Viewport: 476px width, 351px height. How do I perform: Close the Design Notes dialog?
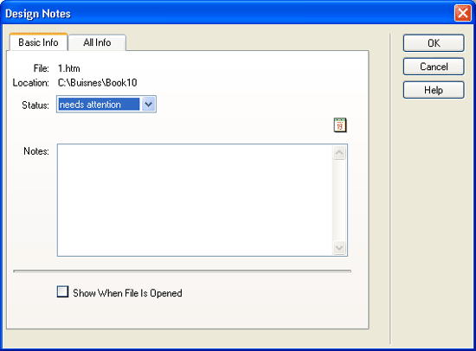(463, 13)
